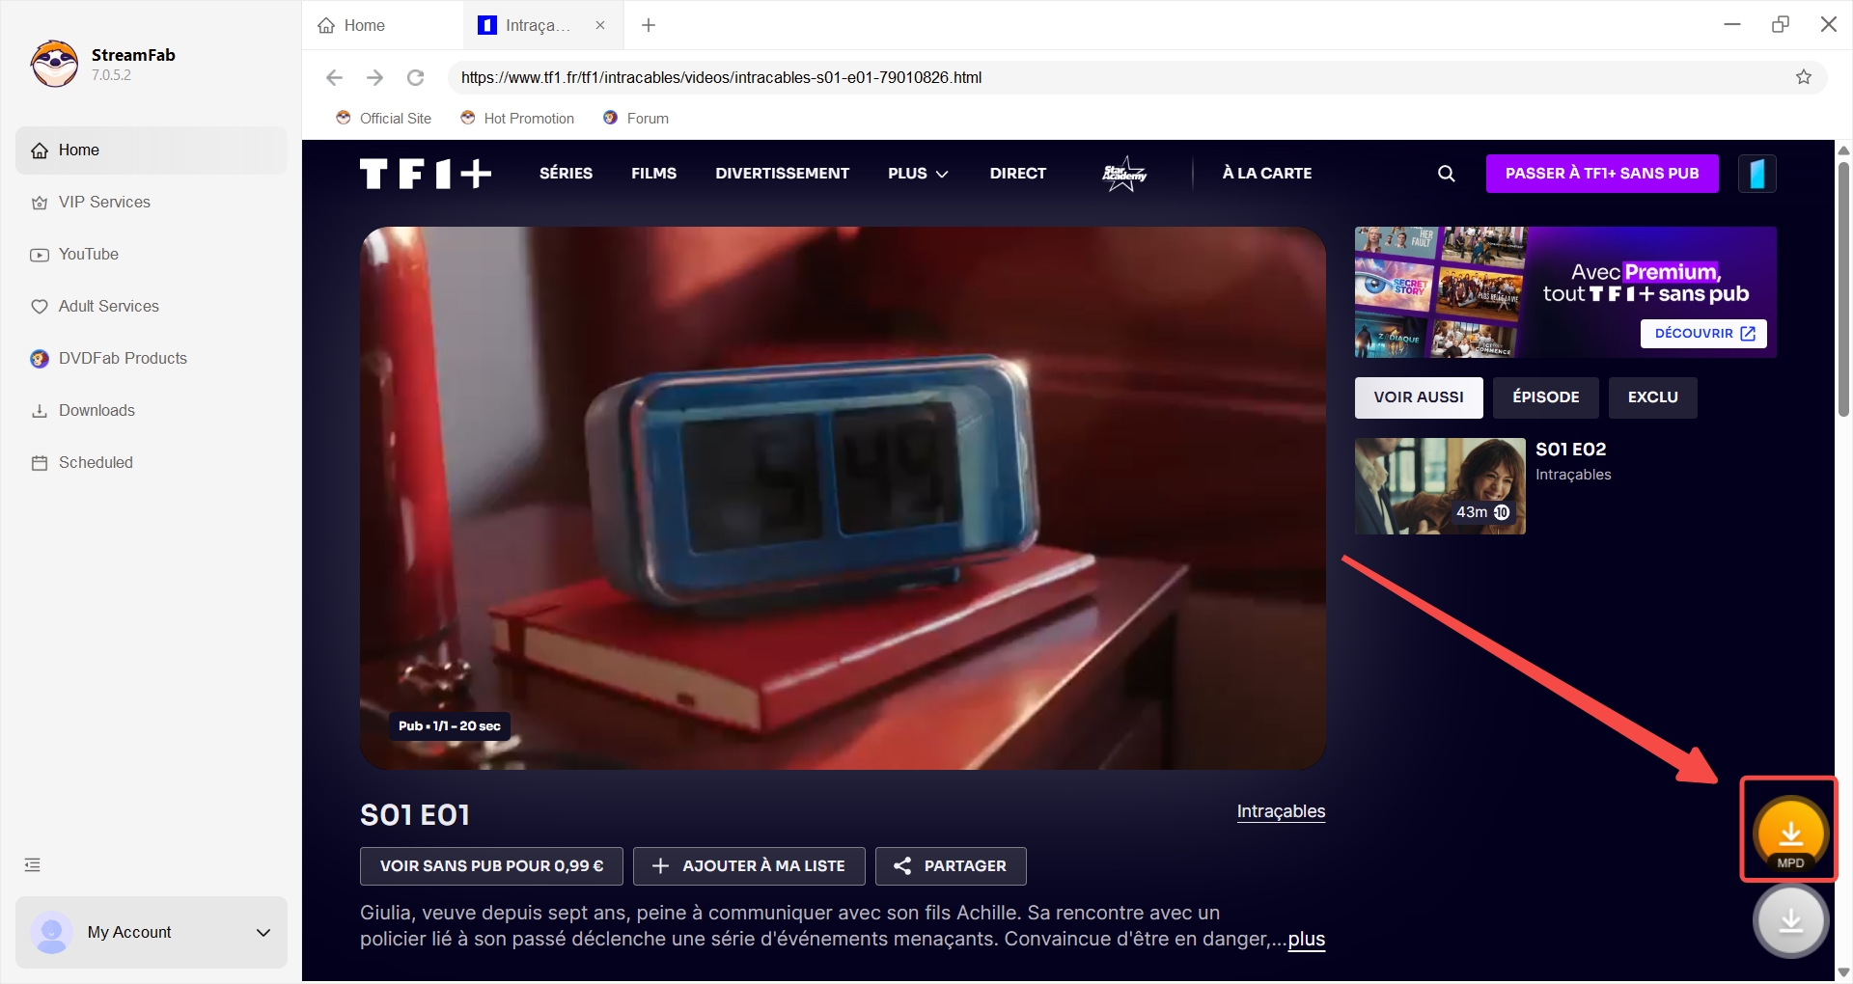Open a new browser tab

click(649, 25)
